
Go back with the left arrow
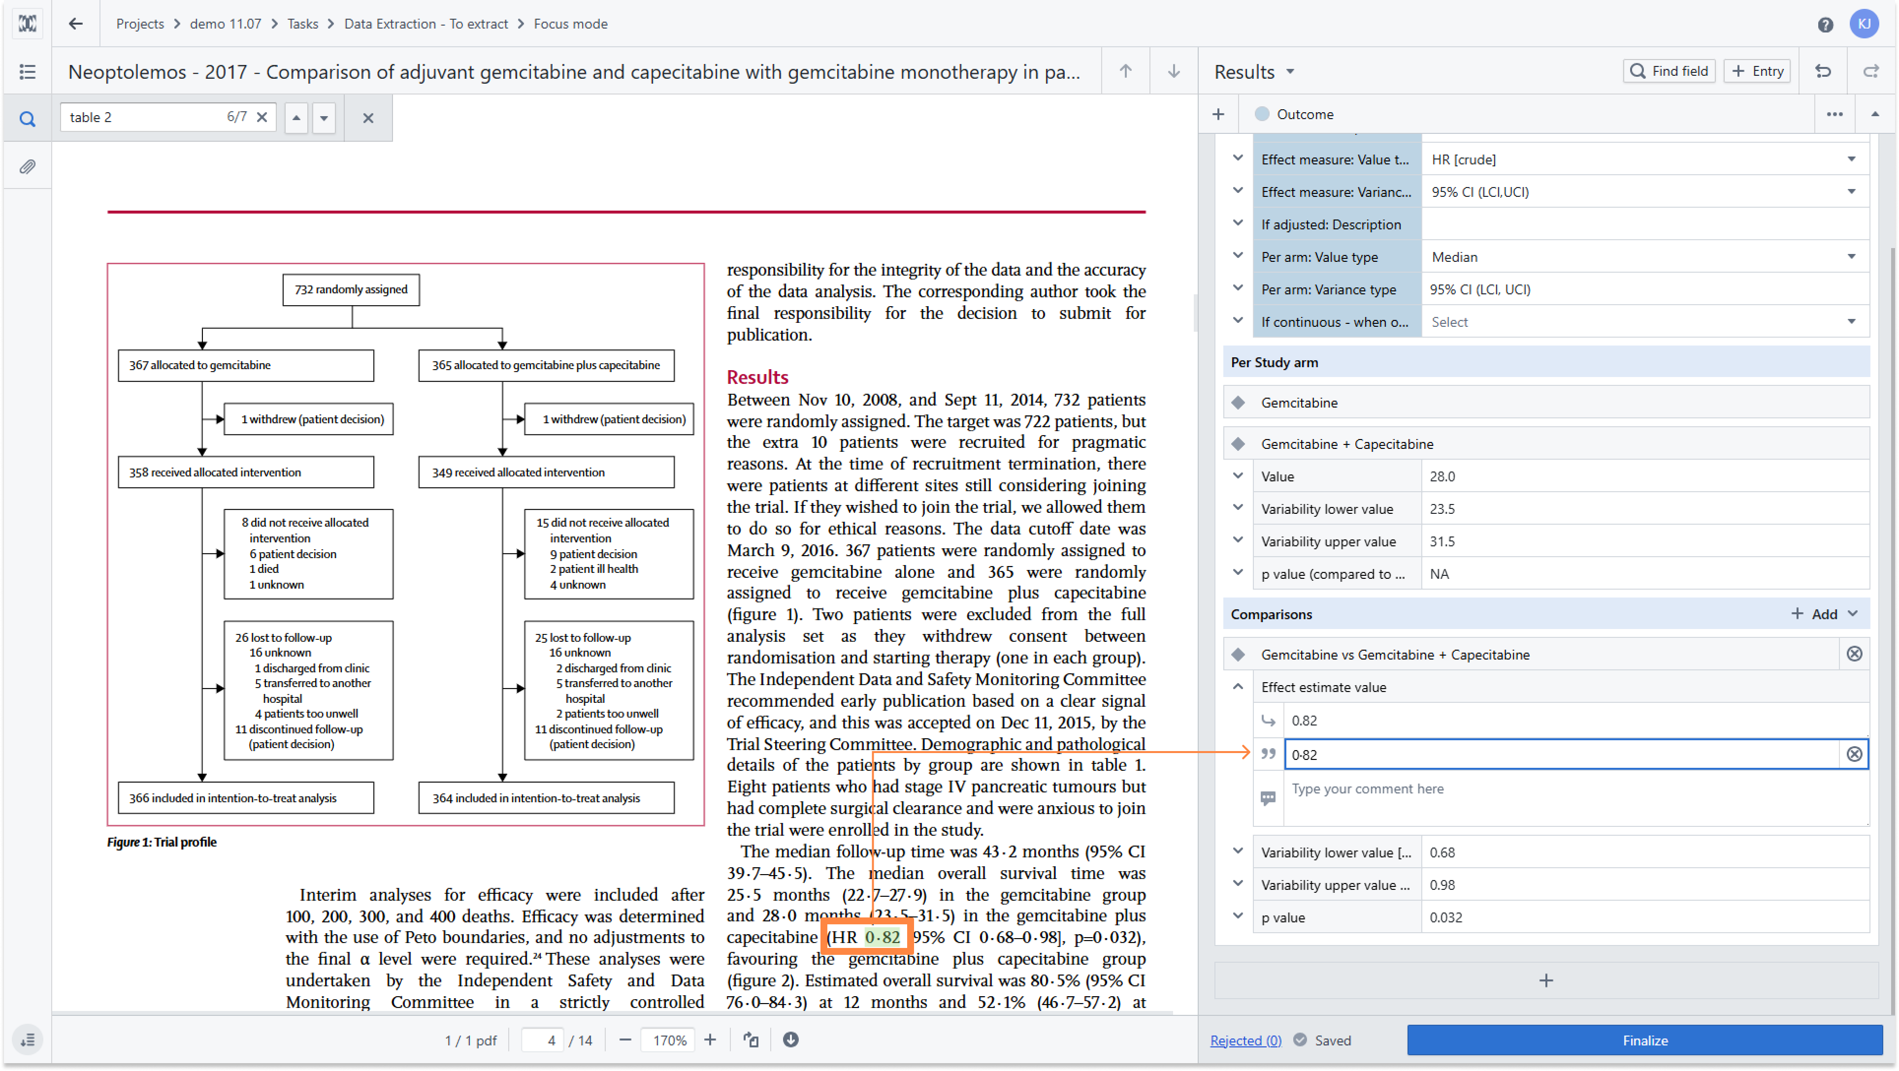pos(75,24)
